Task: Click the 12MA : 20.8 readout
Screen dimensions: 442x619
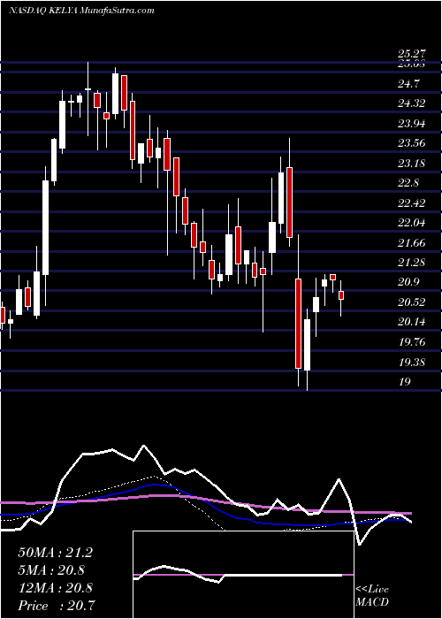Action: 55,588
